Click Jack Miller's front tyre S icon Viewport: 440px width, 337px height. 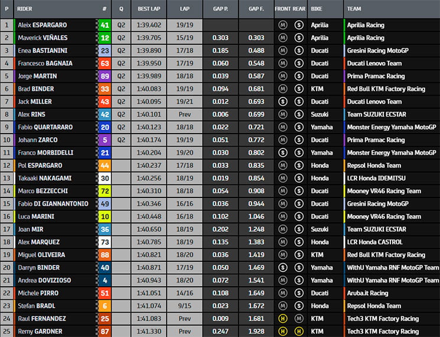tap(282, 102)
